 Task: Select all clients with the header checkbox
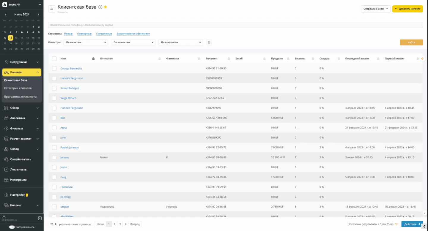54,58
